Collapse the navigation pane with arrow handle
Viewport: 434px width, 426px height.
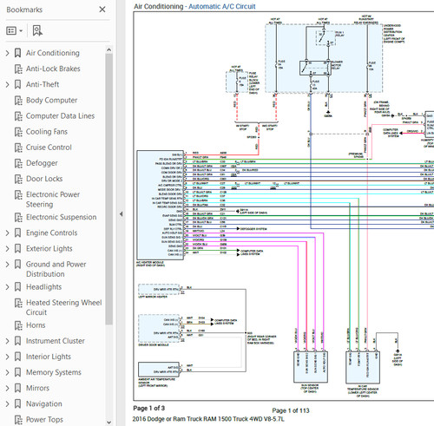[121, 214]
